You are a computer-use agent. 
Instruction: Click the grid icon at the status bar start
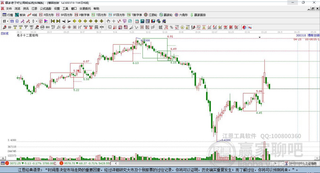(2, 163)
